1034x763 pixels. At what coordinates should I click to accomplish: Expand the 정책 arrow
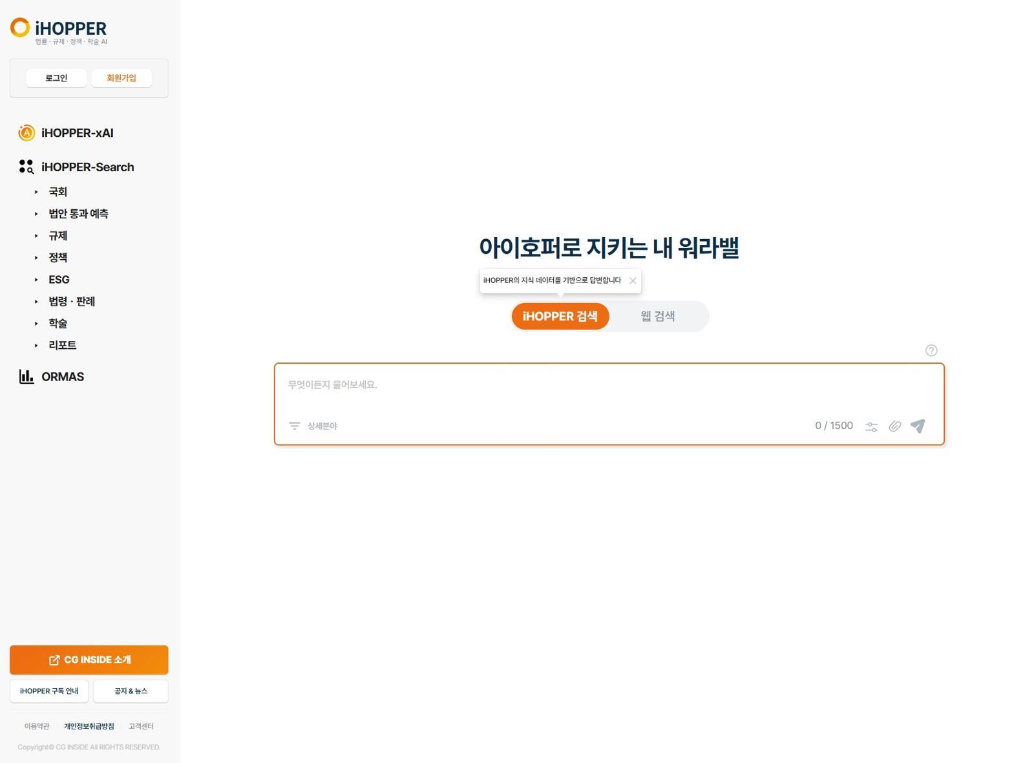(x=36, y=258)
